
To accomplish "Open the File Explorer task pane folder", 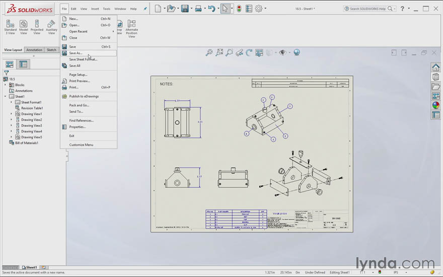I will pos(435,86).
